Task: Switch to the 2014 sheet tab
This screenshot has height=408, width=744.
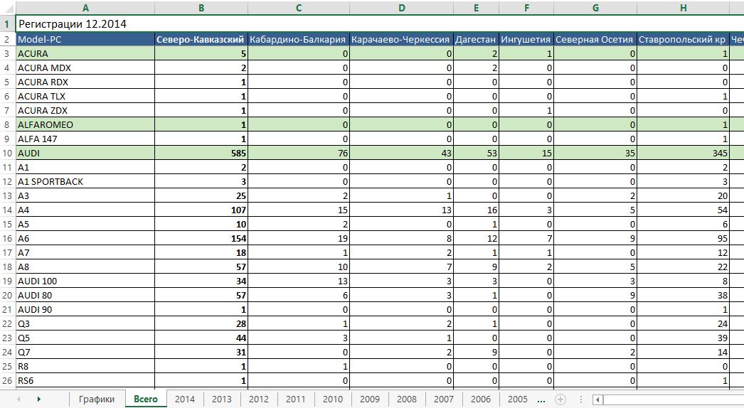Action: pyautogui.click(x=184, y=399)
